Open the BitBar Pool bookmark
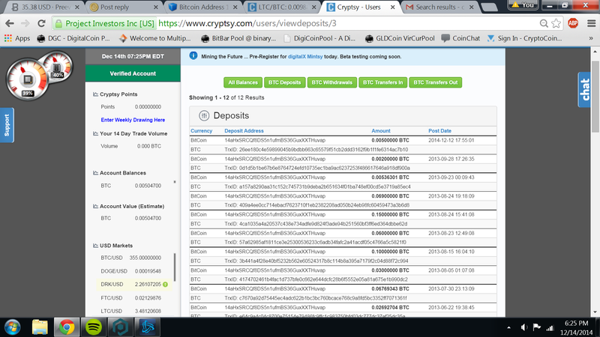 [238, 38]
